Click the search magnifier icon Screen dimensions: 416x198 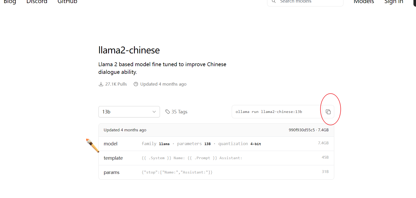point(274,1)
